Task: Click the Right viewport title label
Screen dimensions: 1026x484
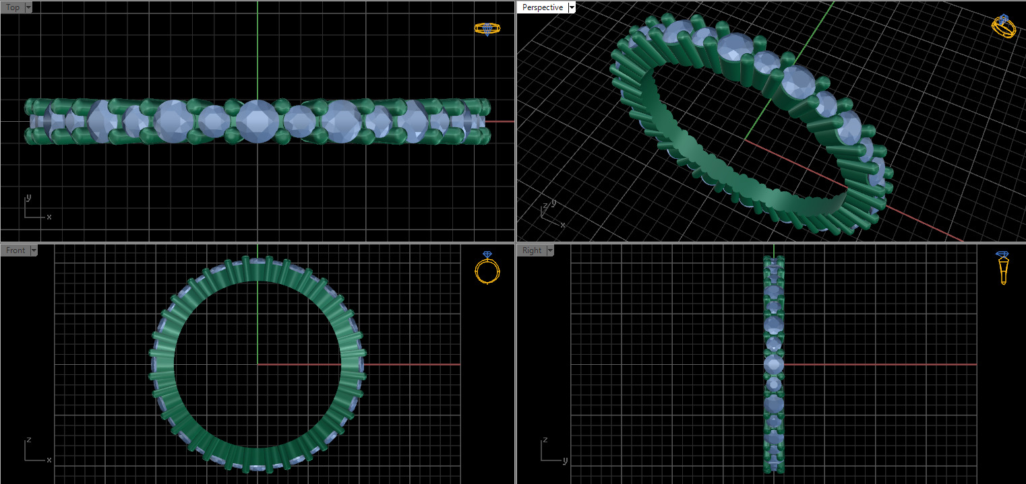Action: click(532, 250)
